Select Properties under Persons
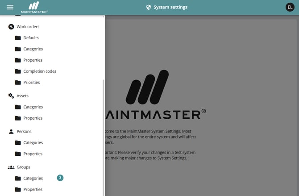The image size is (299, 196). pos(33,154)
